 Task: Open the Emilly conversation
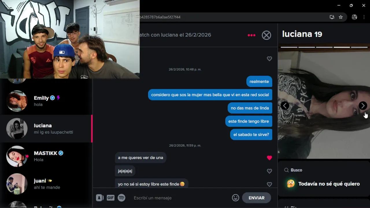(46, 101)
